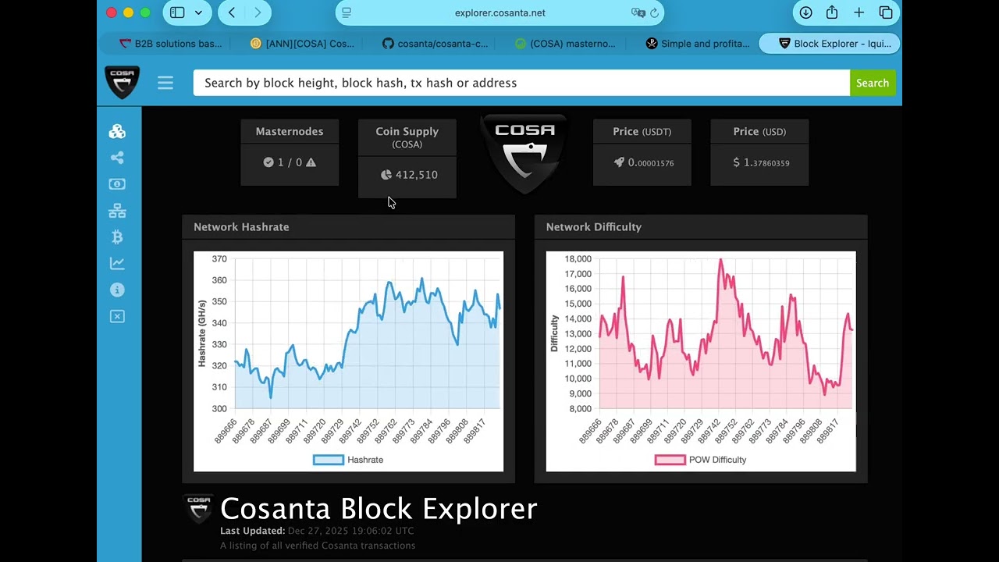Click the block search input field
This screenshot has height=562, width=999.
521,83
